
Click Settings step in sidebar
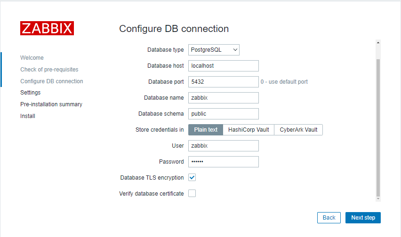coord(31,93)
